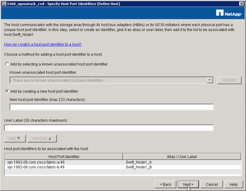
Task: Open the 'How do I match a host port identifier' link
Action: [43, 44]
